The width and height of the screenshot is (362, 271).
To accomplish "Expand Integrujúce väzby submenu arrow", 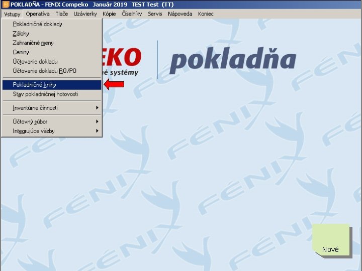I will point(97,131).
